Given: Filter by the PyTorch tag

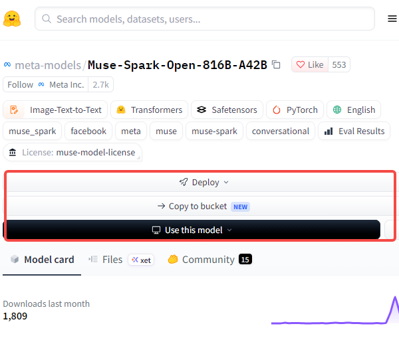Looking at the screenshot, I should click(295, 110).
